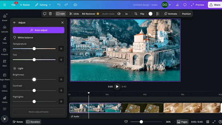Delete the selected video with trash icon
The width and height of the screenshot is (222, 125).
(50, 14)
